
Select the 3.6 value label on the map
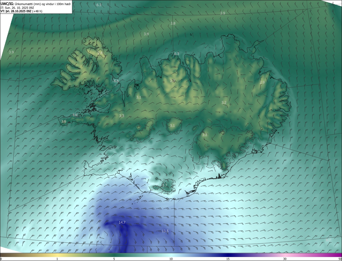pos(64,121)
